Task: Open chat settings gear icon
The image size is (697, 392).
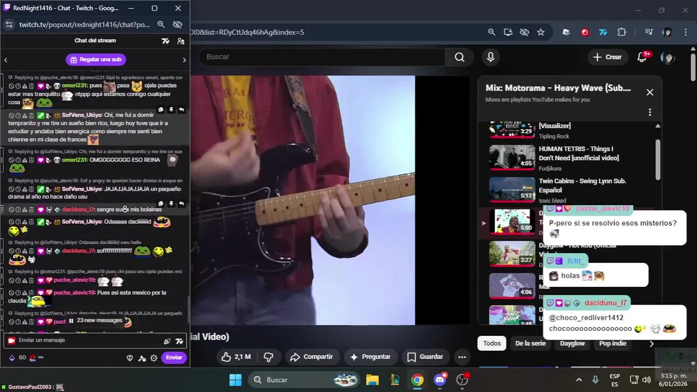Action: pos(154,358)
